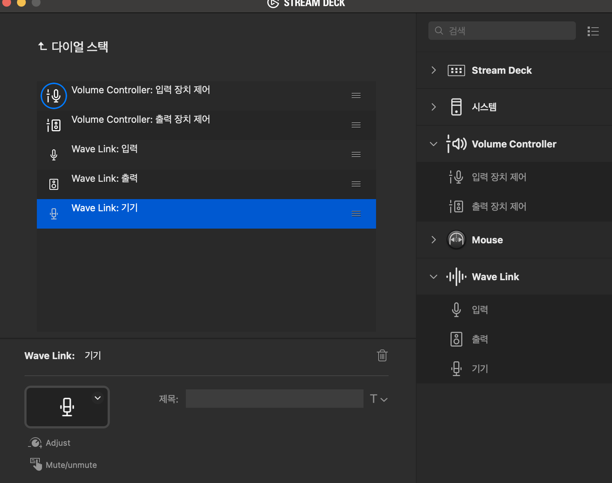The image size is (612, 483).
Task: Click the Volume Controller category label
Action: point(514,144)
